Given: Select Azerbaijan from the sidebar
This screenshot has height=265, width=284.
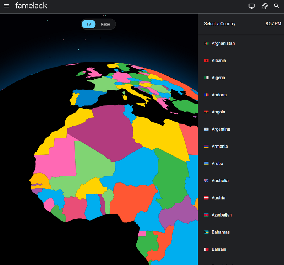Looking at the screenshot, I should pos(241,215).
